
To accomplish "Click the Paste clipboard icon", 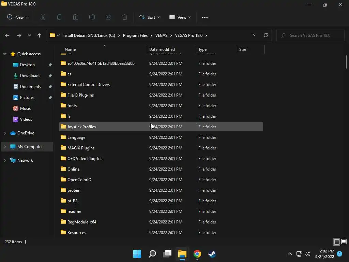I will pyautogui.click(x=76, y=17).
